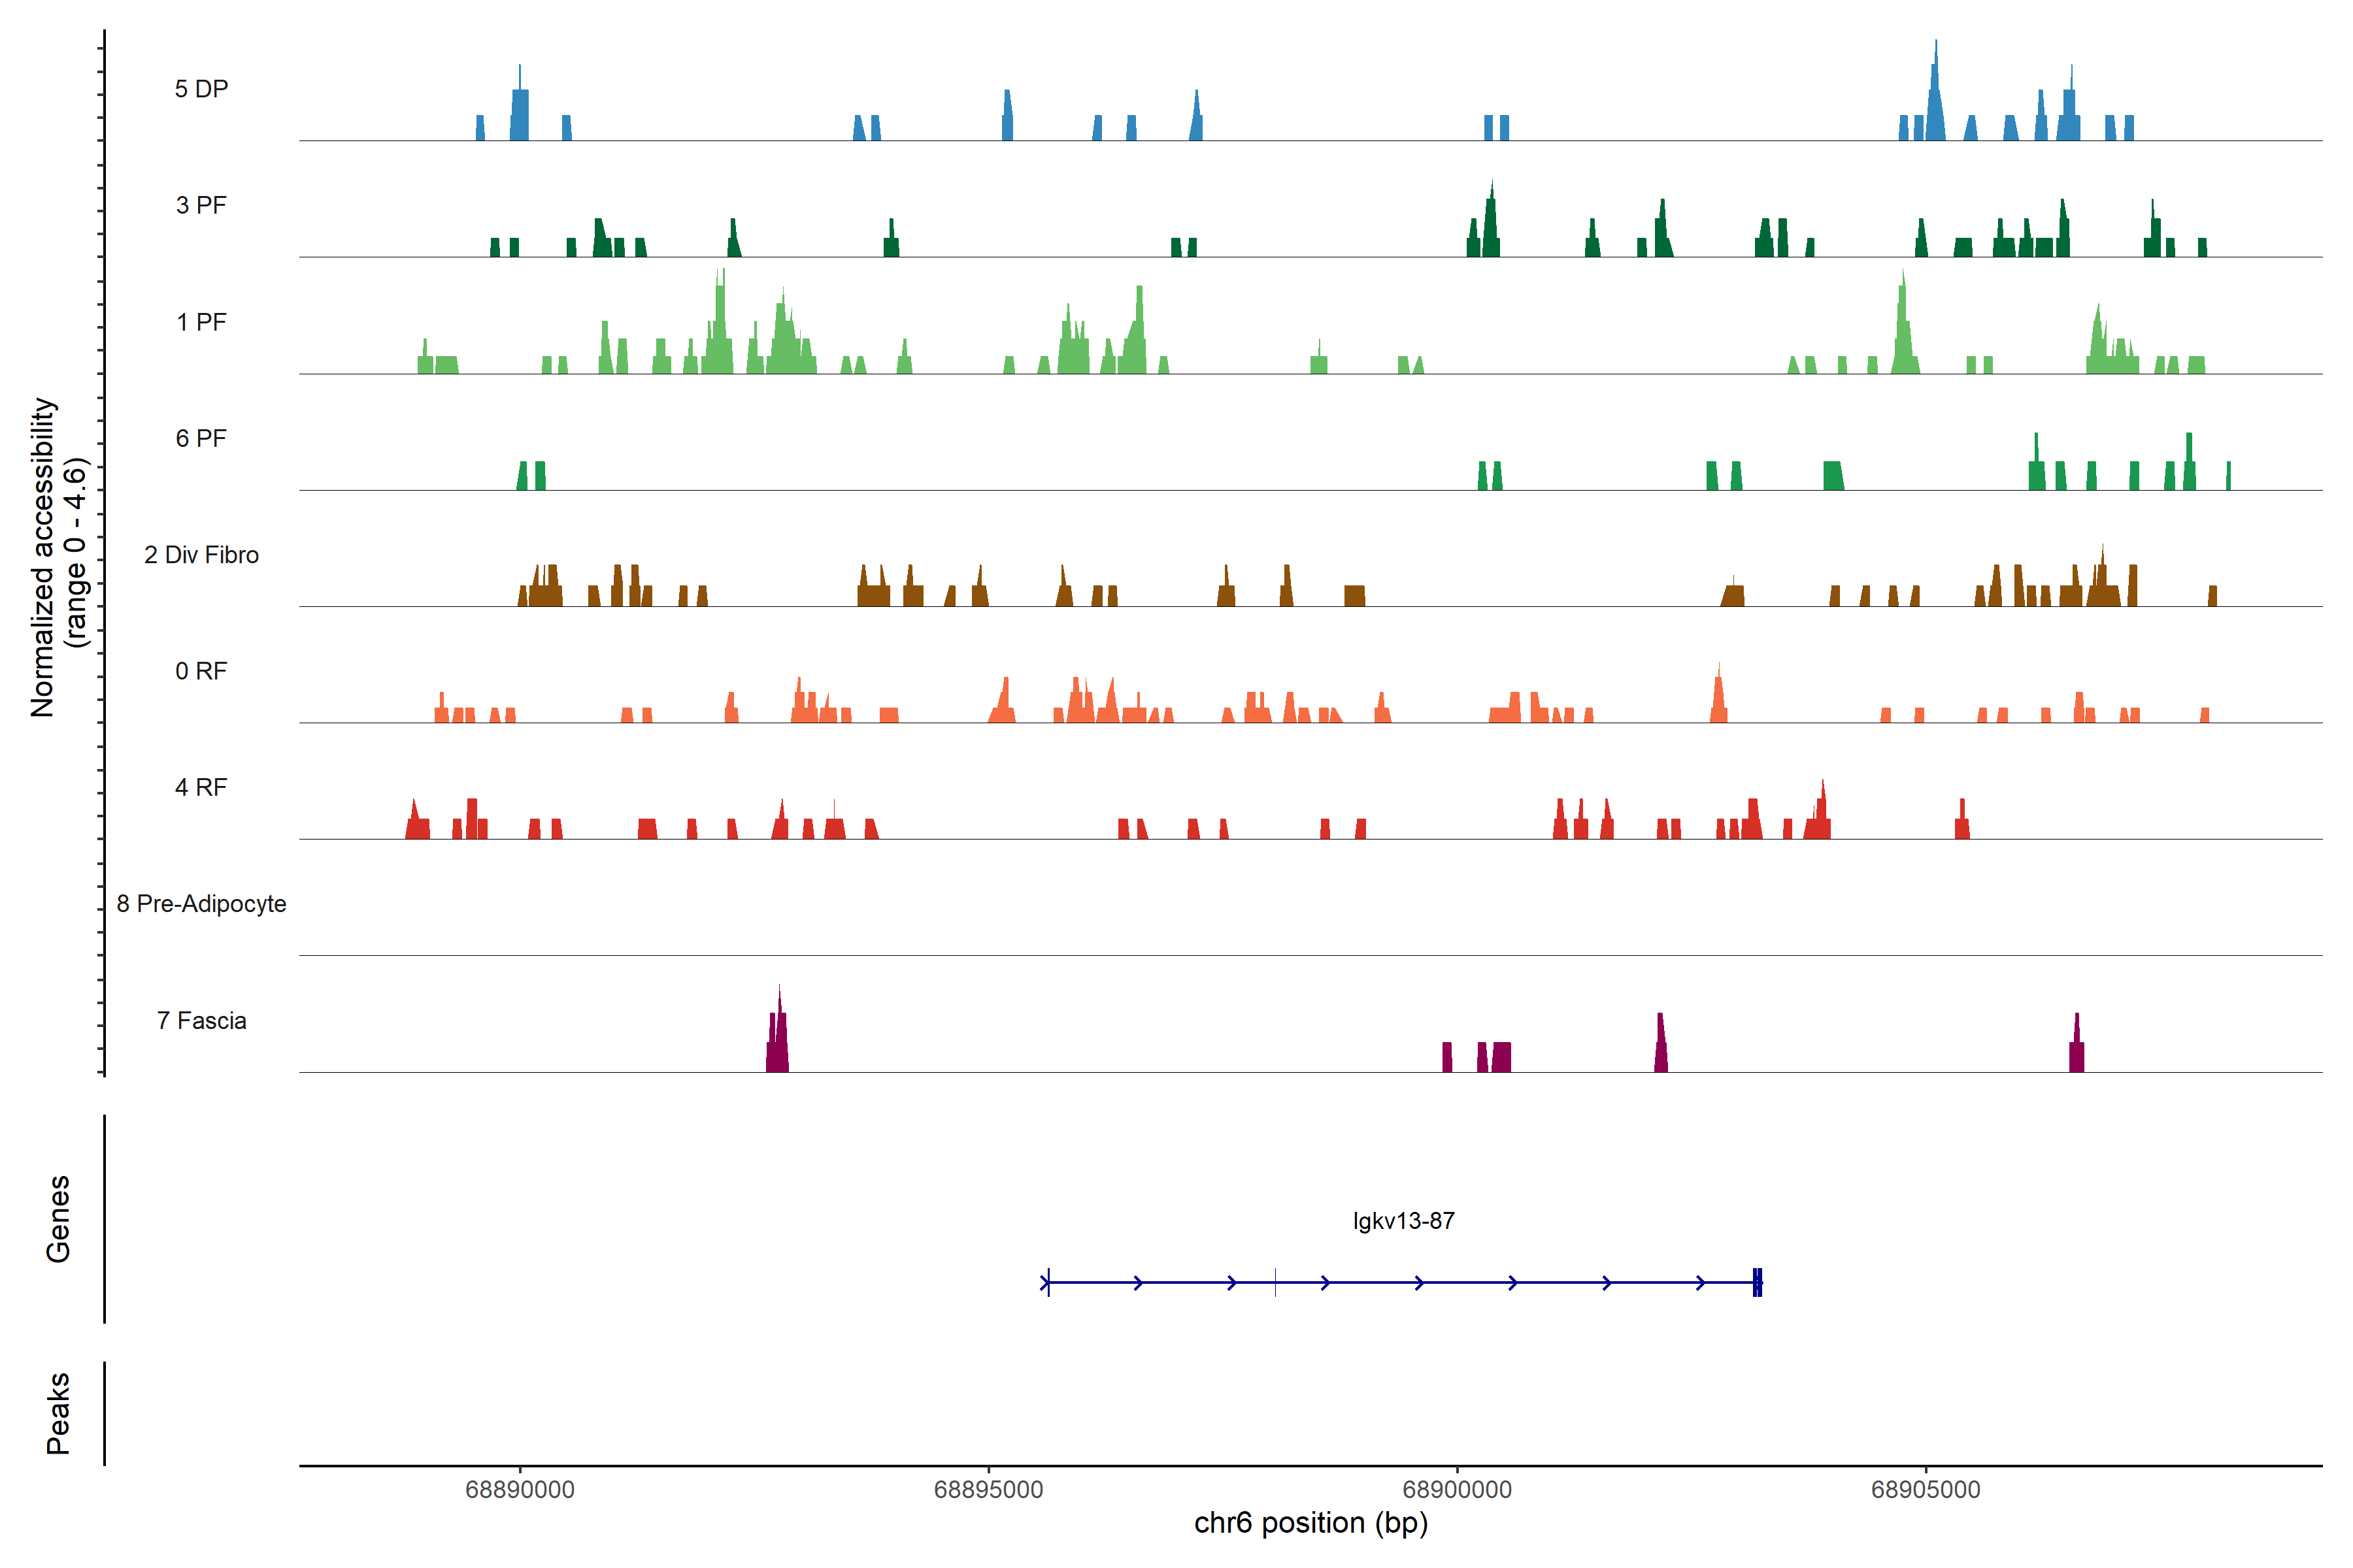The image size is (2353, 1568).
Task: Click the 68895000 axis tick label
Action: tap(988, 1490)
